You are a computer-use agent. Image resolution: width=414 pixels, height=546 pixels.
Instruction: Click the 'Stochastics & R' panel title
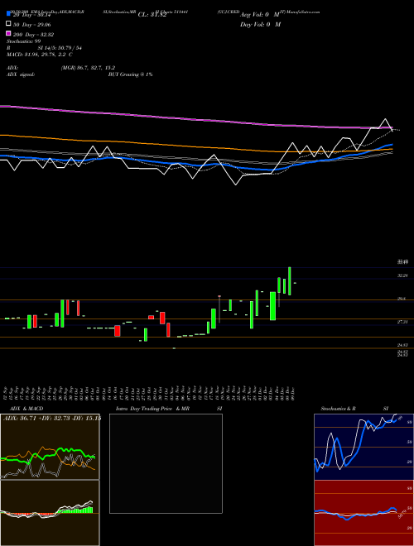pyautogui.click(x=338, y=409)
